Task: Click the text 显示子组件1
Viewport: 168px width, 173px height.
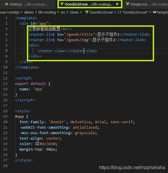Action: (x=108, y=35)
